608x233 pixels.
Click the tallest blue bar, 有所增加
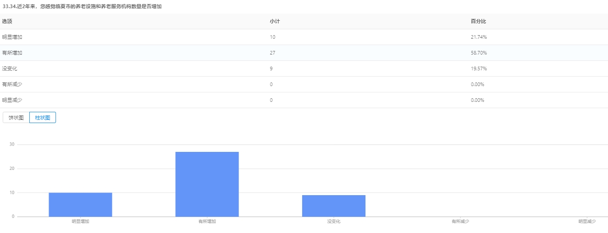coord(207,184)
